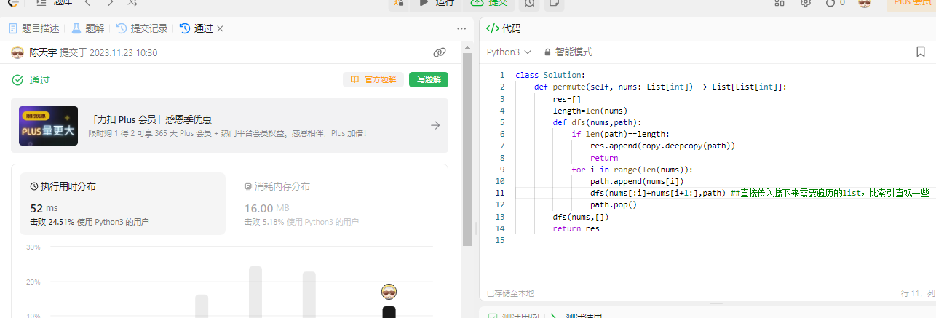
Task: Open the settings gear icon
Action: [805, 4]
